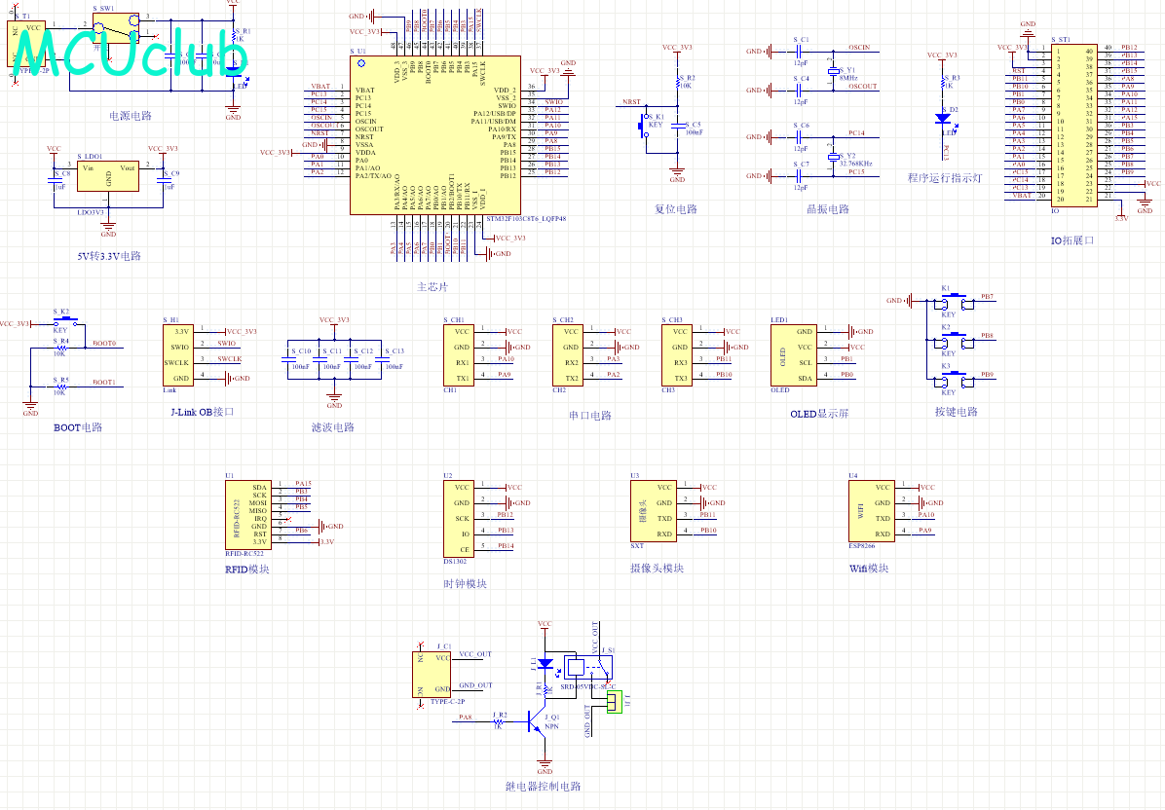Select the S_LDO1 voltage regulator component
Screen dimensions: 1165x810
coord(108,176)
